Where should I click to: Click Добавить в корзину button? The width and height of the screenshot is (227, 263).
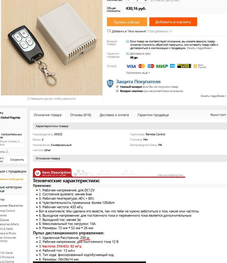(173, 22)
